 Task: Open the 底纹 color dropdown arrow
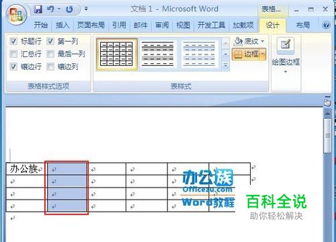click(x=263, y=41)
